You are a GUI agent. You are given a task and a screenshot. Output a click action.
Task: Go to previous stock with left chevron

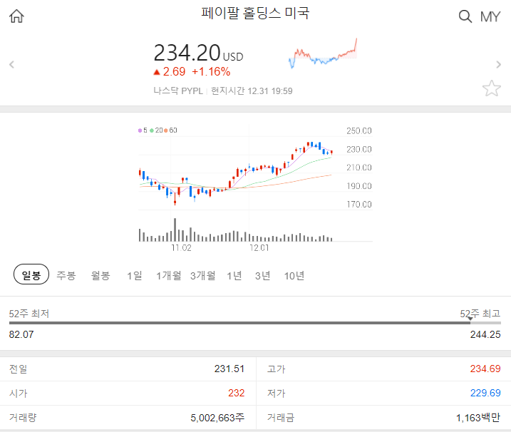pos(11,65)
